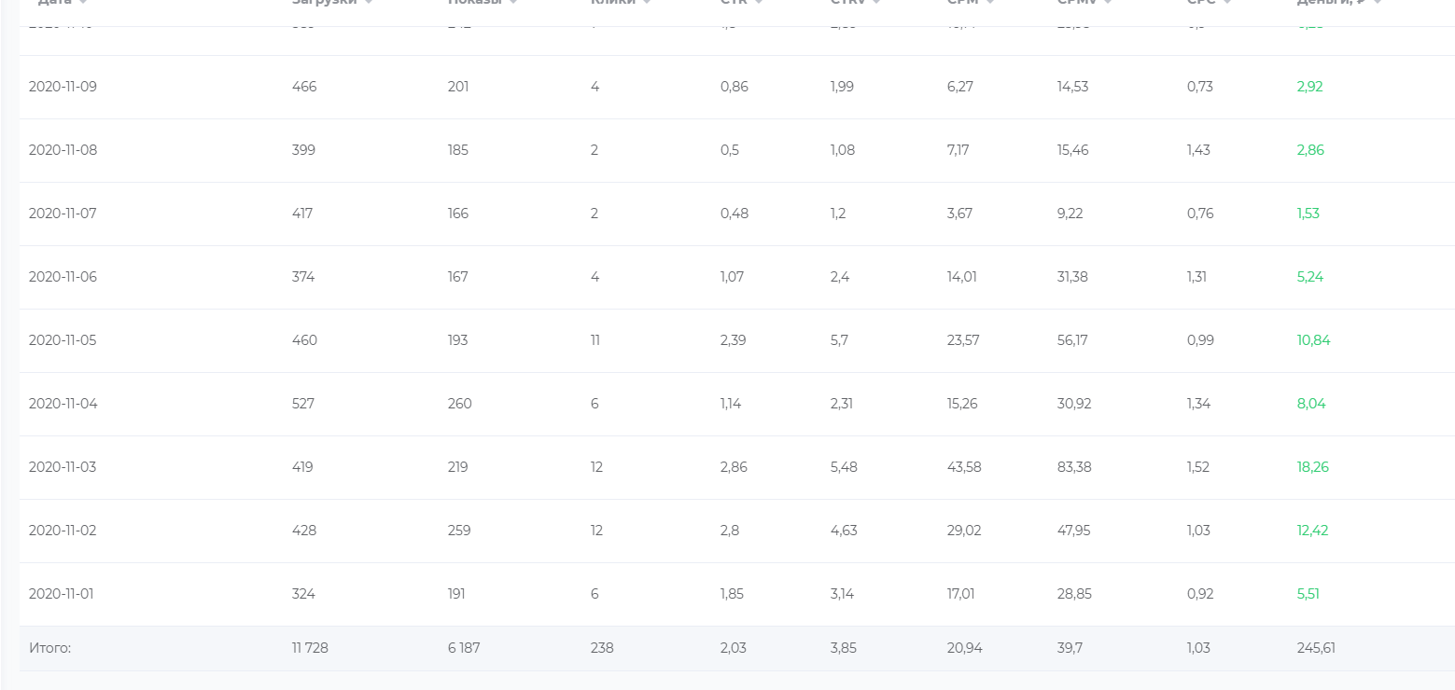The image size is (1455, 690).
Task: Sort by Клики using its header arrow
Action: 647,3
